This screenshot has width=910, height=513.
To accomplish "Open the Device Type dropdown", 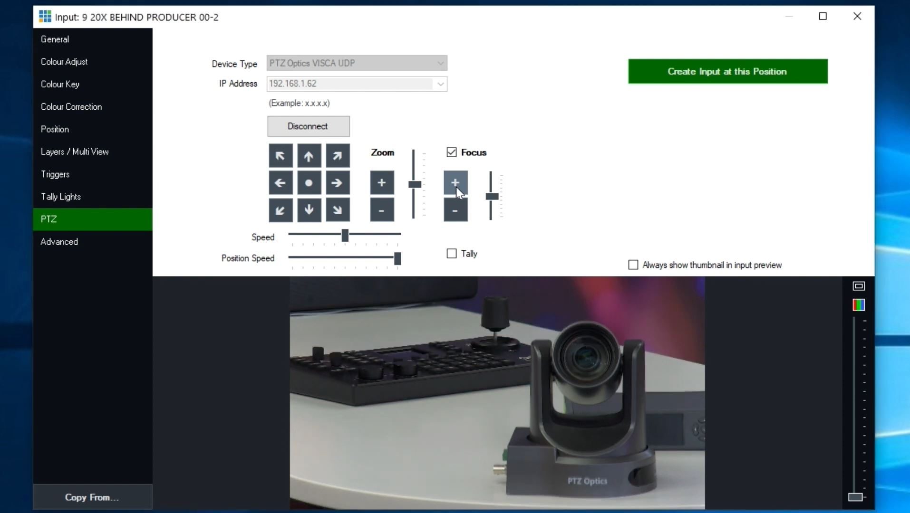I will (x=357, y=63).
